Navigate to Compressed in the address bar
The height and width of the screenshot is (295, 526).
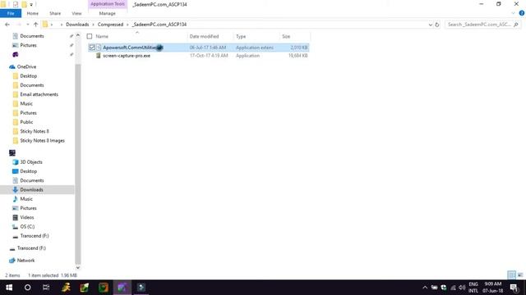tap(110, 25)
